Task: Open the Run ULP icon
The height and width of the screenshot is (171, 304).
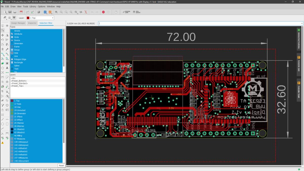Action: 50,12
